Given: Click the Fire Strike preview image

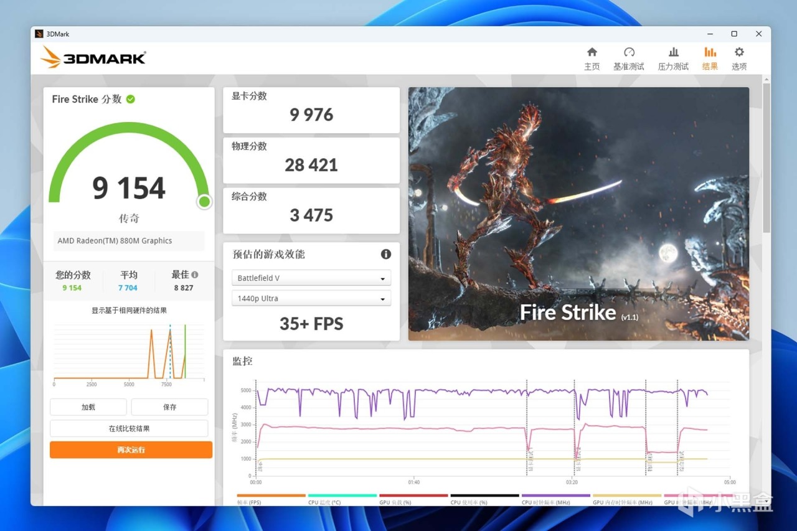Looking at the screenshot, I should click(578, 214).
